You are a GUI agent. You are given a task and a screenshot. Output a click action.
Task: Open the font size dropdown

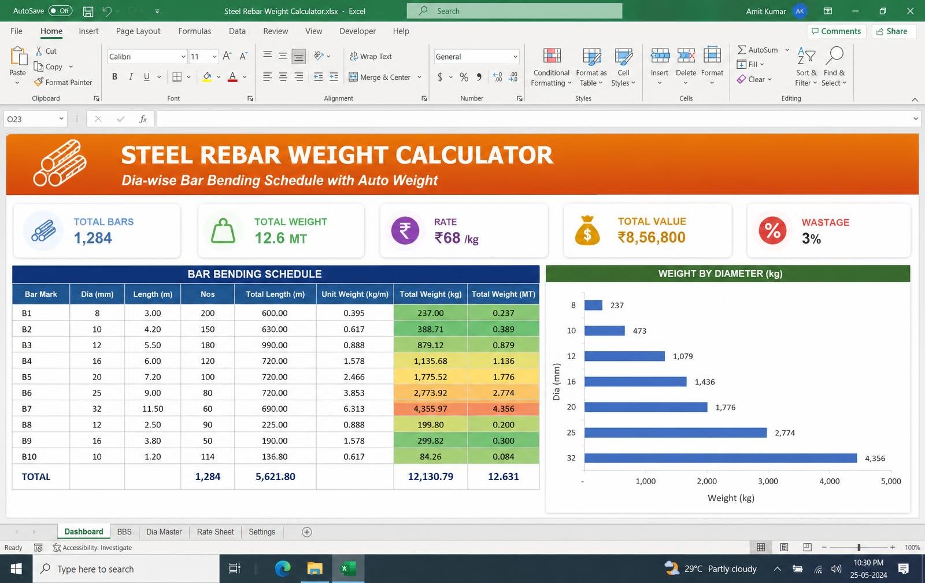pos(214,57)
